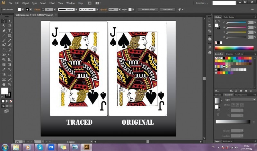Set toolbox paint mode to Gradient
This screenshot has height=151, width=257.
click(x=7, y=101)
